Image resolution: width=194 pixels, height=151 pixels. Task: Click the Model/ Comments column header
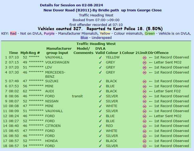tap(83, 51)
